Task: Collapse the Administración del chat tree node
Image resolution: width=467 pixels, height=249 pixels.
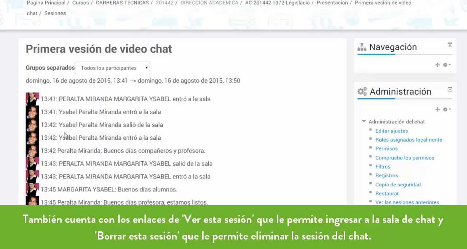Action: (364, 121)
